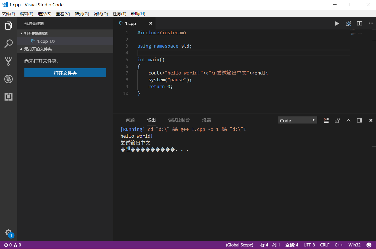Open the Extensions view
Viewport: 376px width, 249px height.
(9, 97)
